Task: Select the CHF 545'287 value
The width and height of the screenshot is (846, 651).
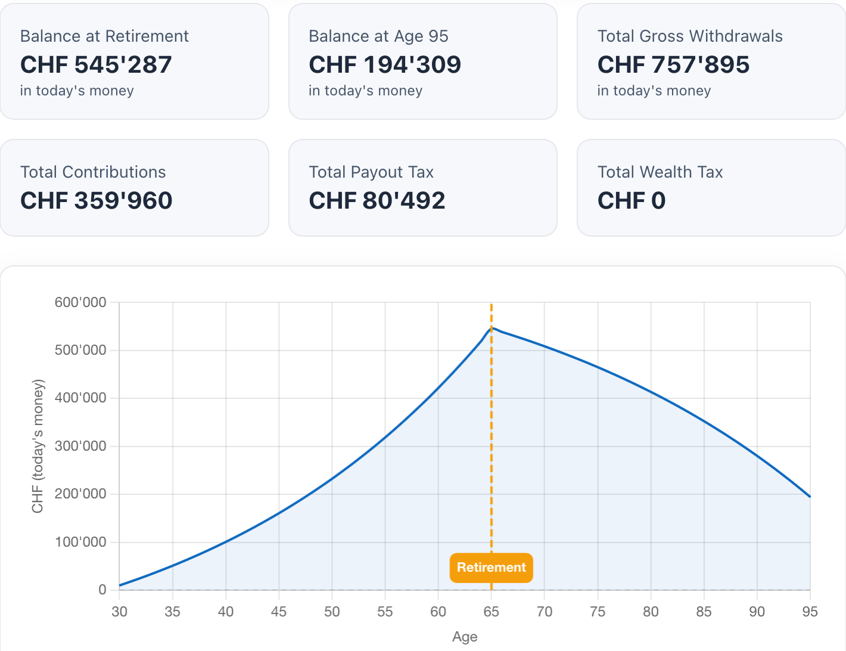Action: click(96, 64)
